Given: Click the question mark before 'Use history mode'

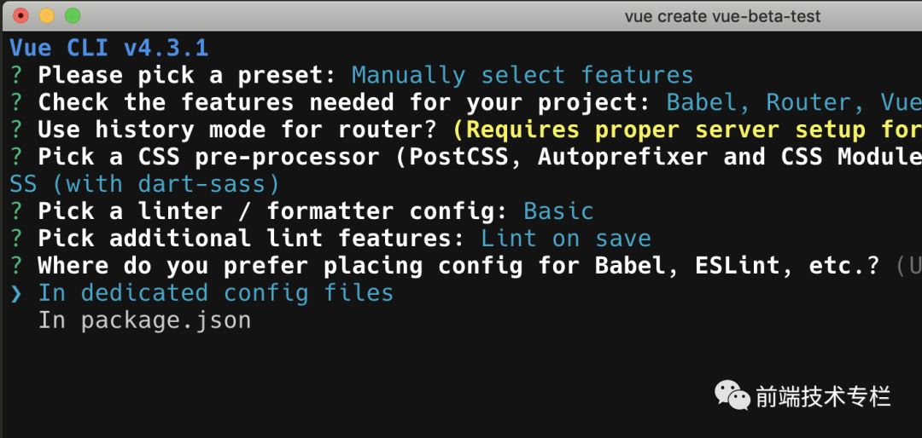Looking at the screenshot, I should [x=16, y=130].
